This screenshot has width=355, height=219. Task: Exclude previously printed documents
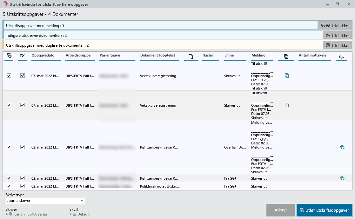click(337, 36)
